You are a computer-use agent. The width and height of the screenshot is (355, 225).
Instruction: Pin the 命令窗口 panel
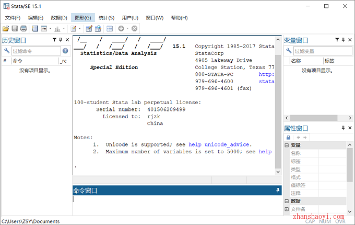(278, 190)
